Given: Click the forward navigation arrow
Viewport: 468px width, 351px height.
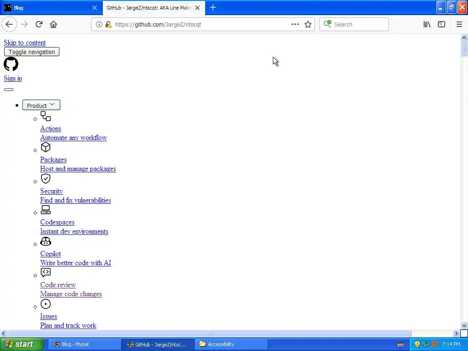Looking at the screenshot, I should click(x=24, y=25).
